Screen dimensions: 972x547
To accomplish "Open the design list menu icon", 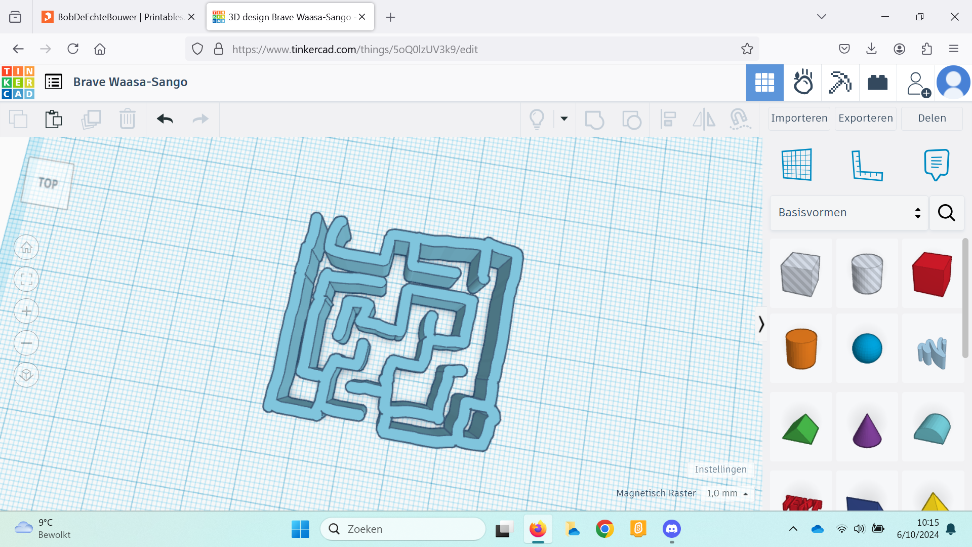I will click(54, 82).
